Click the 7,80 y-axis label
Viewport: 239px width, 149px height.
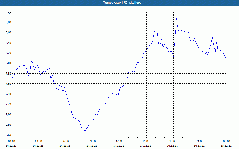9,73
